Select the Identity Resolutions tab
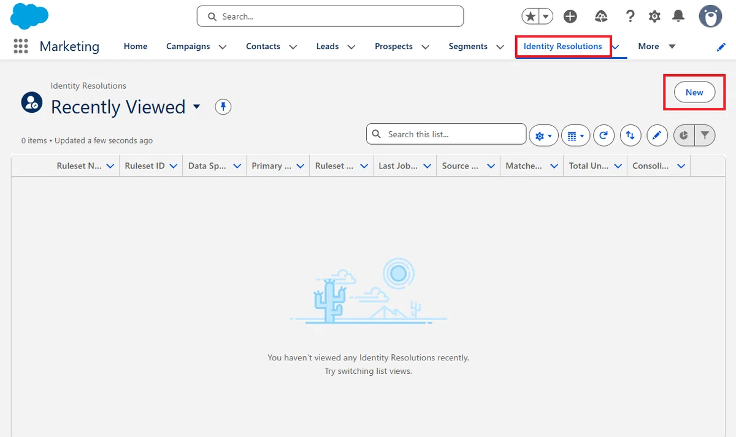The image size is (736, 437). [x=563, y=47]
